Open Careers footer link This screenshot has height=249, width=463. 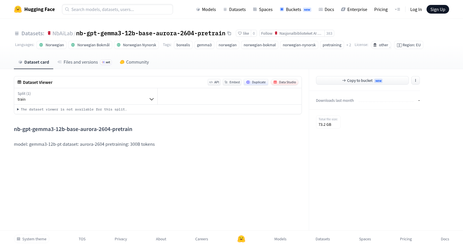(202, 239)
